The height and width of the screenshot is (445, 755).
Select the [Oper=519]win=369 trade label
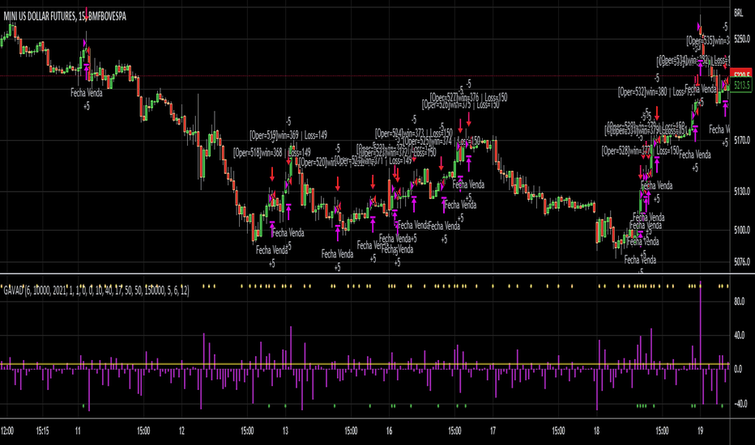[288, 136]
